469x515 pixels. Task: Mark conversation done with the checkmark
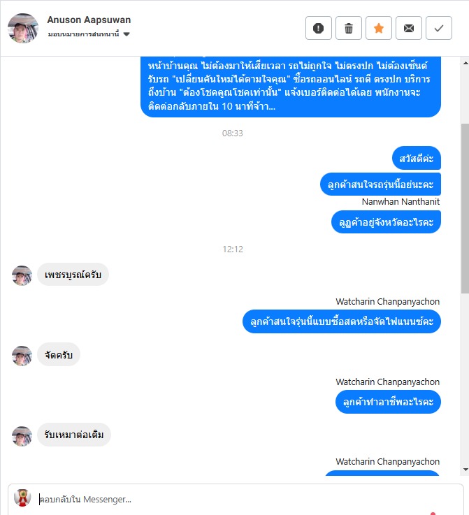pyautogui.click(x=439, y=28)
